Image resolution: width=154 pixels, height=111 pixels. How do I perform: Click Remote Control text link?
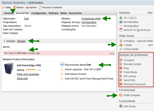(x=132, y=64)
